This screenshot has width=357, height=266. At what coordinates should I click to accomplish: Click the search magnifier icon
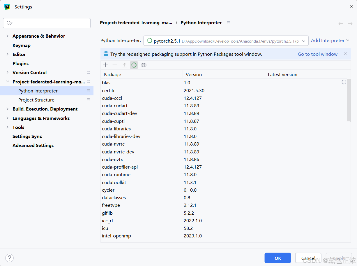(9, 23)
